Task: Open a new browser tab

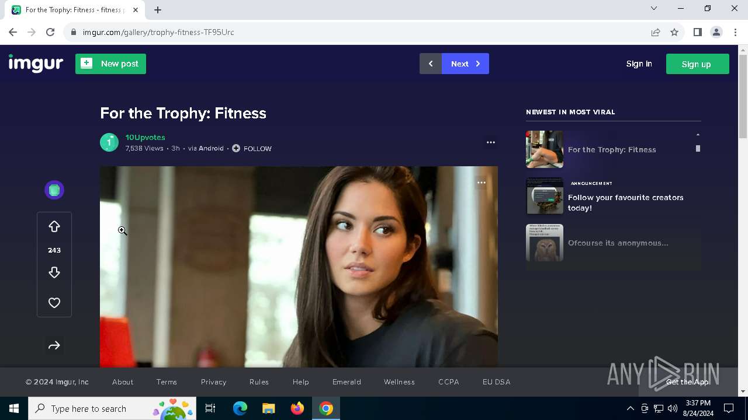Action: point(158,10)
